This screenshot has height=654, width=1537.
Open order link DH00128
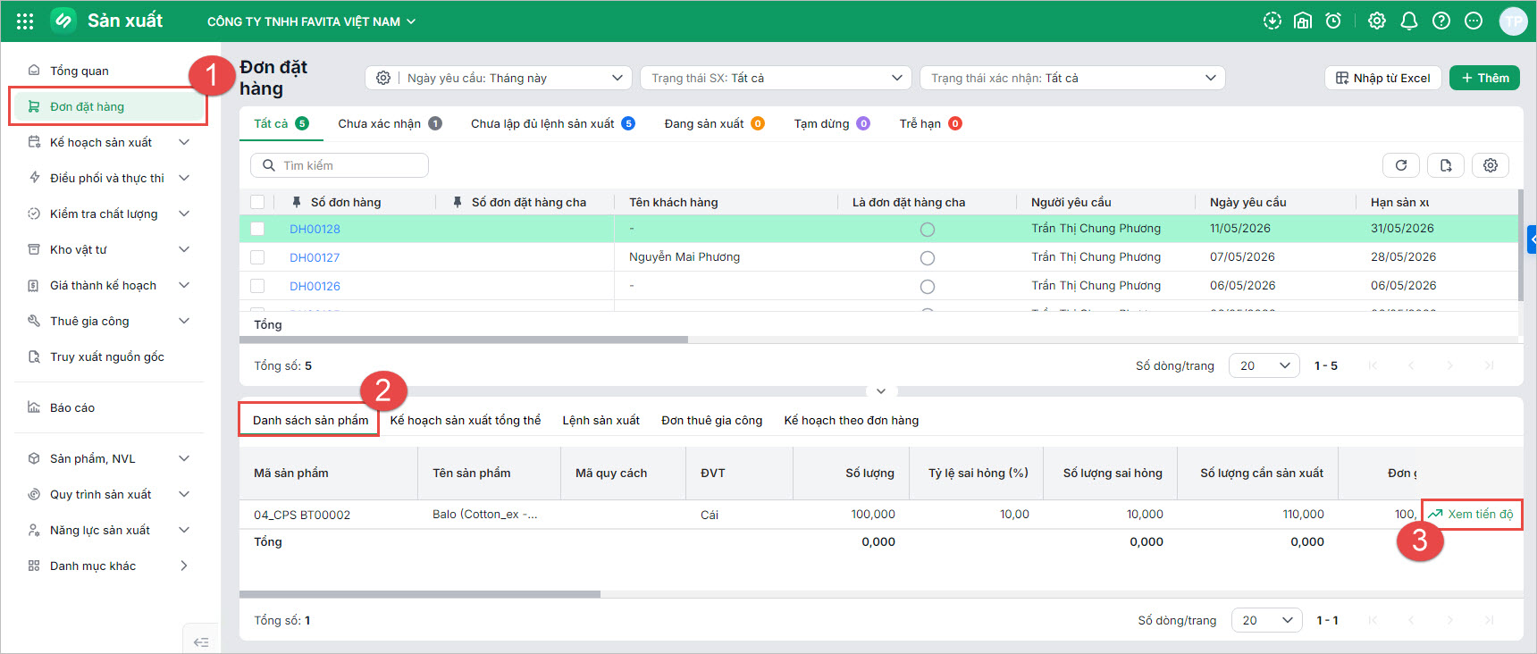(315, 229)
